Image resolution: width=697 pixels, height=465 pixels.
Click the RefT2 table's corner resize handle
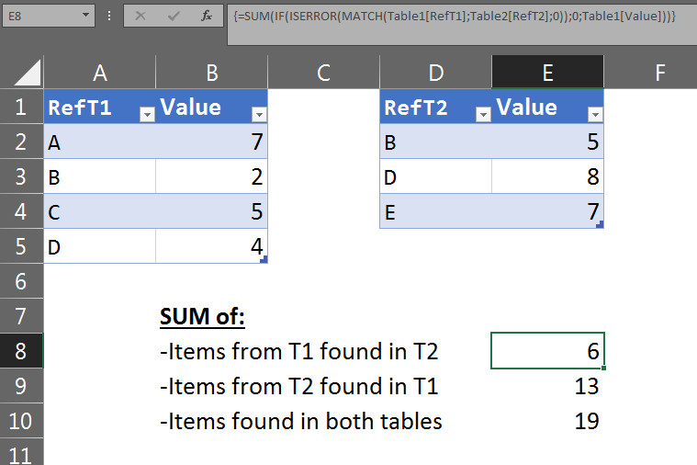click(600, 224)
